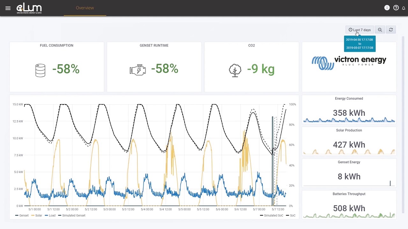The height and width of the screenshot is (229, 408).
Task: Open the Genset Energy panel title
Action: point(349,162)
